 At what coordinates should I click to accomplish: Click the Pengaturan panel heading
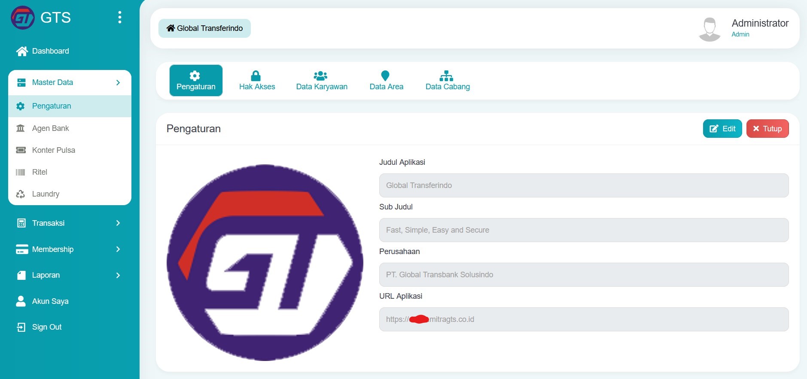pos(194,129)
